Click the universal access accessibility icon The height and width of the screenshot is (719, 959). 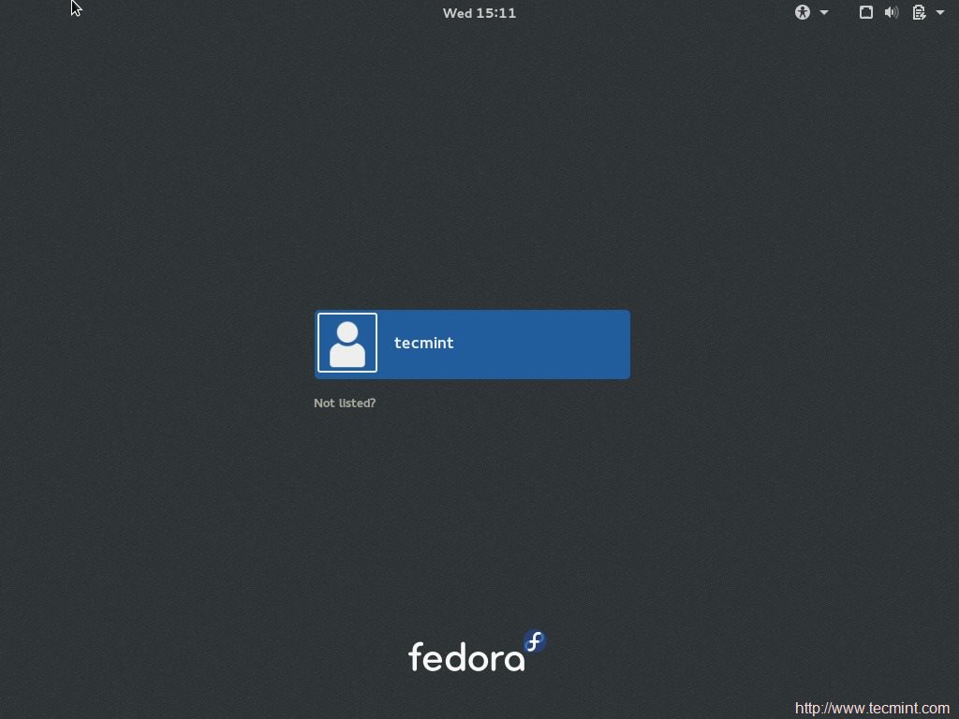coord(803,12)
